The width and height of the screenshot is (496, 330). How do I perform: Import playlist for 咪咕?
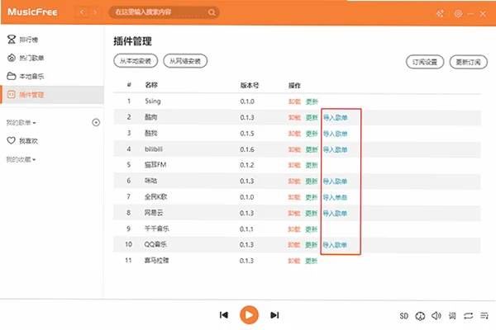336,181
